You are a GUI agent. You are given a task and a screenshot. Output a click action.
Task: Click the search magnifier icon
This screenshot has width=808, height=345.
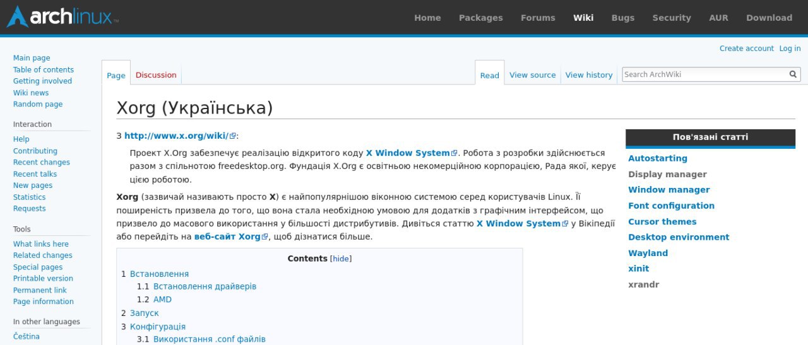click(793, 74)
